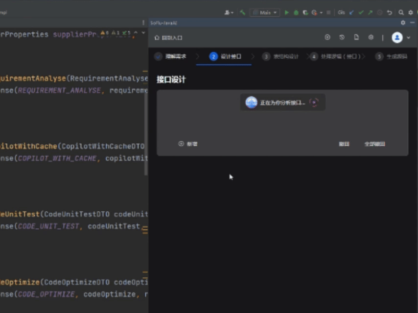The image size is (418, 313).
Task: Click first circular icon in plugin header
Action: coord(327,37)
